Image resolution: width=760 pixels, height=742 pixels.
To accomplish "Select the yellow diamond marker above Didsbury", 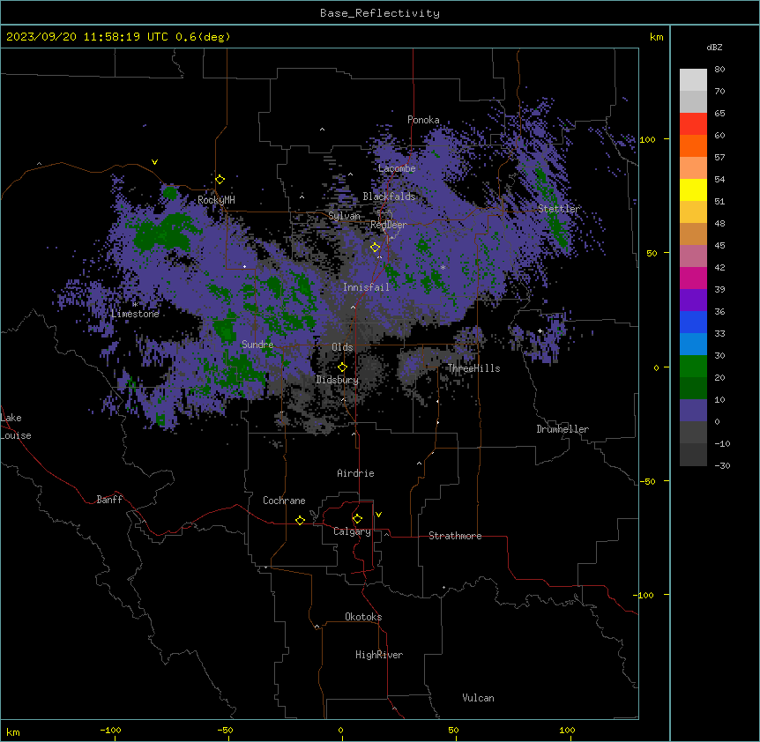I will click(x=342, y=367).
